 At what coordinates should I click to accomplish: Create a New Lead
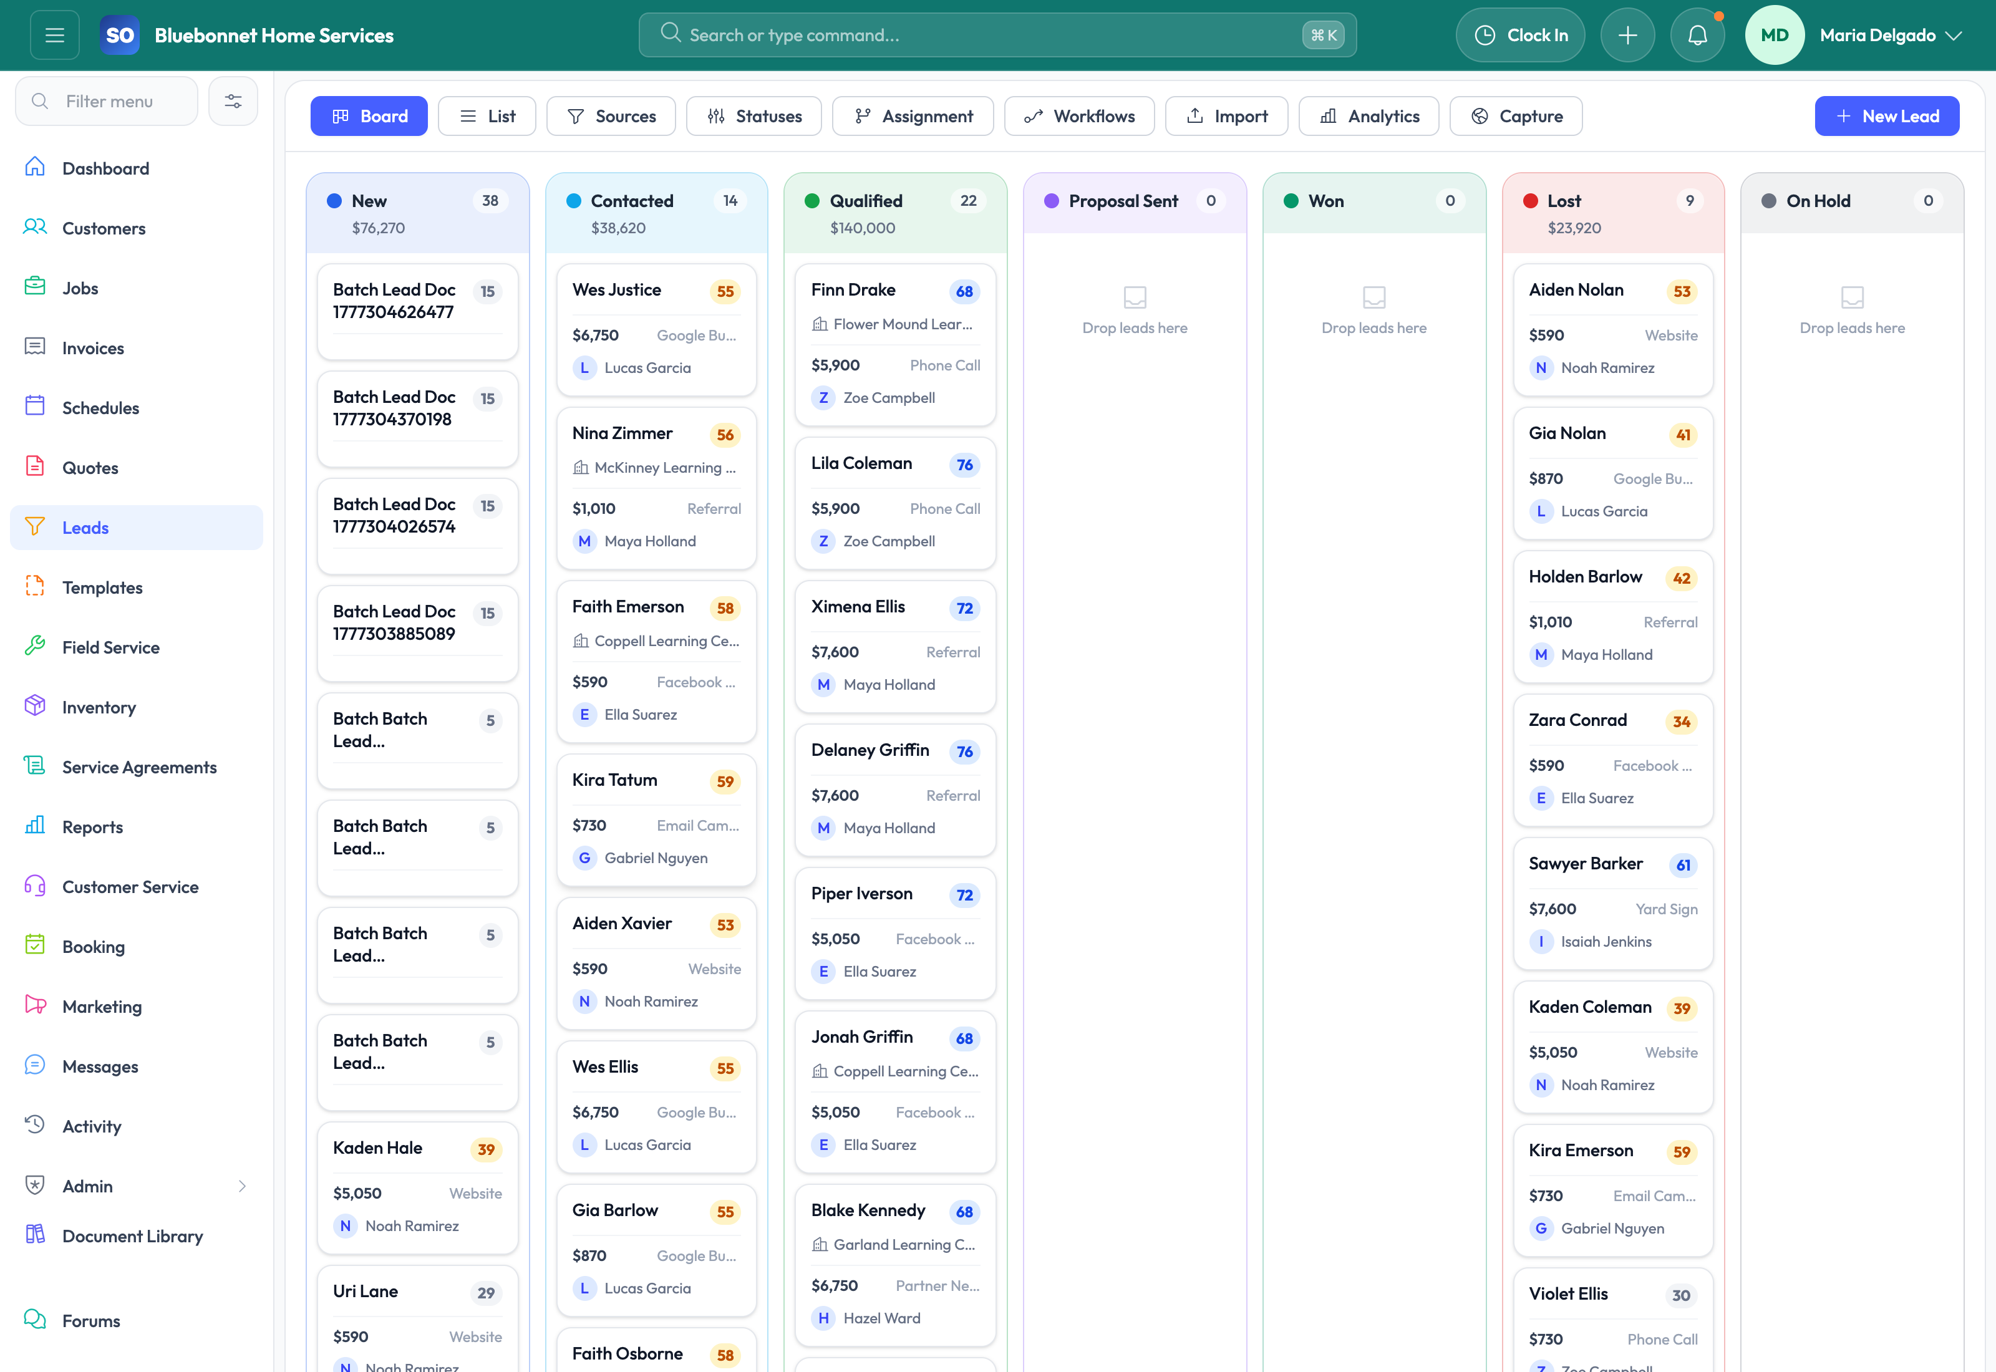(x=1887, y=116)
